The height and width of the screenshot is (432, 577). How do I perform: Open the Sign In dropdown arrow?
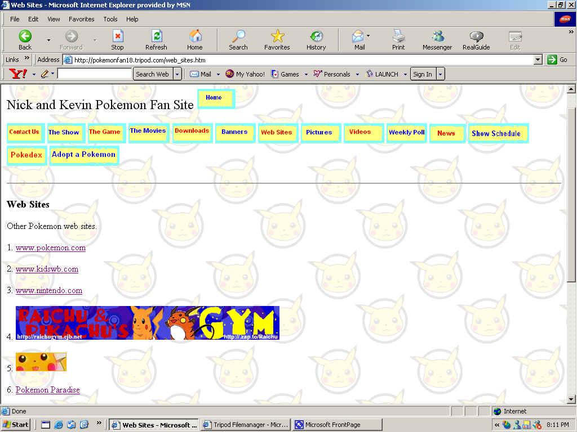(441, 74)
